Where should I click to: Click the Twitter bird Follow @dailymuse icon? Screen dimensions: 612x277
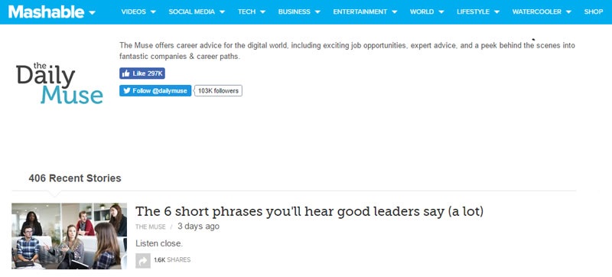tap(126, 90)
